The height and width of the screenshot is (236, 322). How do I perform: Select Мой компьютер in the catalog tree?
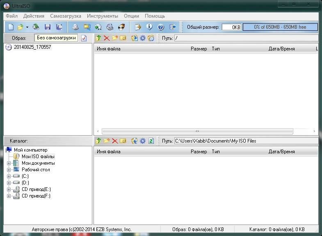(x=31, y=150)
